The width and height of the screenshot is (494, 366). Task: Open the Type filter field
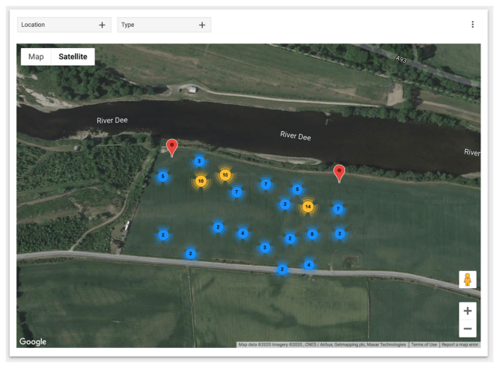pos(164,25)
